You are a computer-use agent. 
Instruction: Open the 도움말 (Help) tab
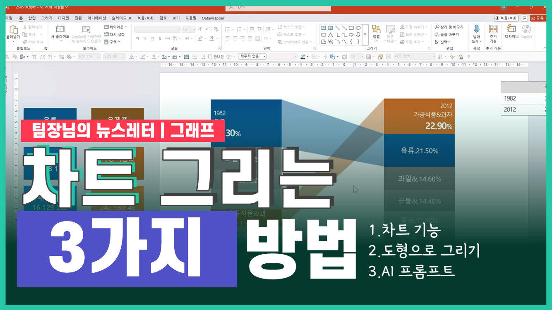(x=191, y=18)
